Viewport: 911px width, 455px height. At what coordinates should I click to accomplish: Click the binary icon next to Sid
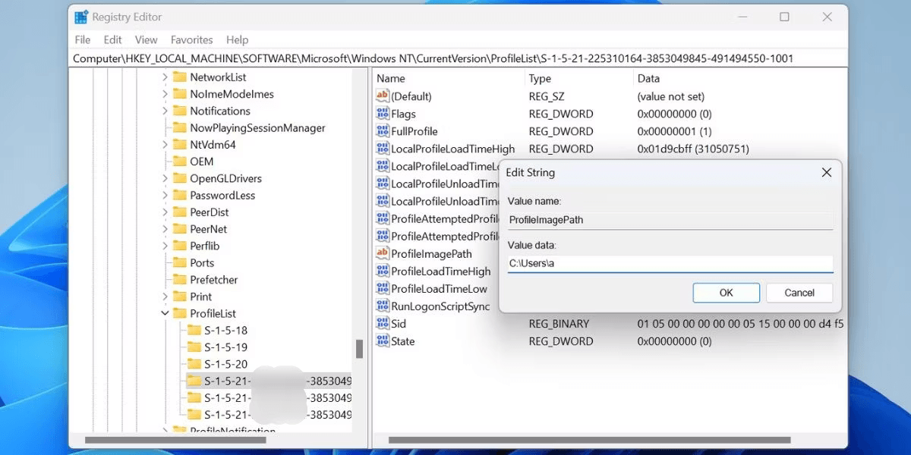point(383,323)
